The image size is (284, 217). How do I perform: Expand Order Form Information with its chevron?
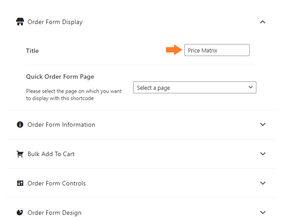pyautogui.click(x=263, y=125)
